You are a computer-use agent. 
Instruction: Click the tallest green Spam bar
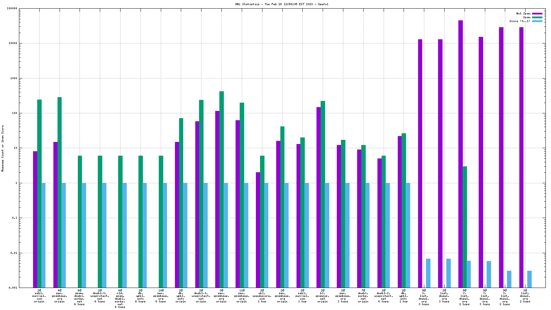[x=221, y=189]
